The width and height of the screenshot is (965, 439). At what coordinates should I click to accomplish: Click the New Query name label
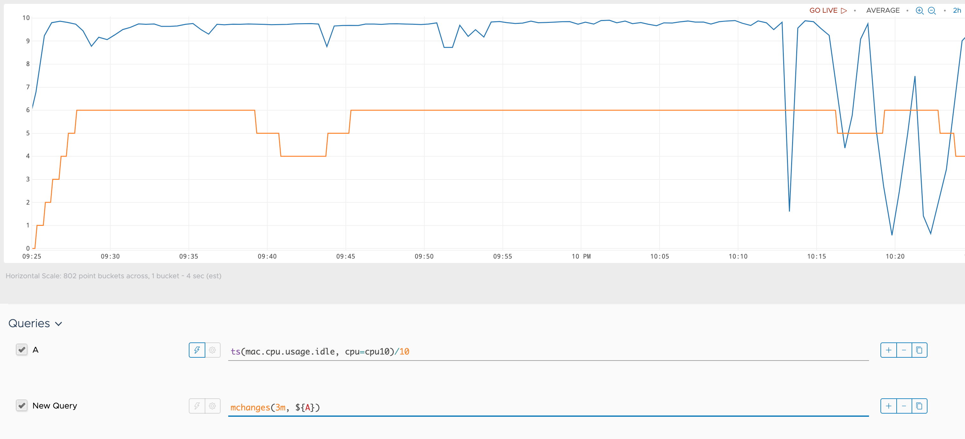55,406
